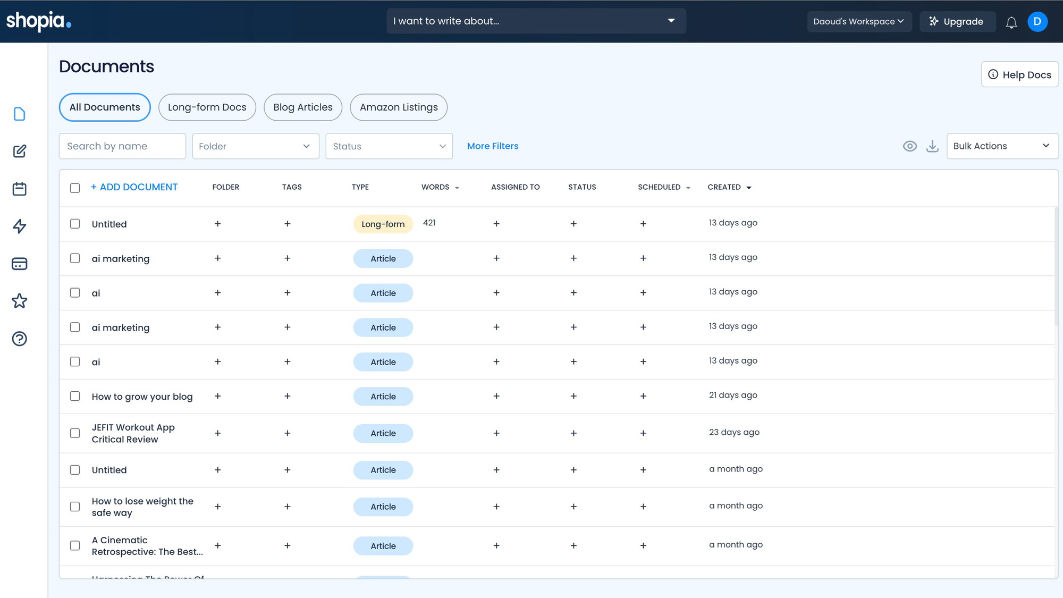Check the How to grow your blog checkbox
This screenshot has width=1063, height=598.
click(x=75, y=396)
